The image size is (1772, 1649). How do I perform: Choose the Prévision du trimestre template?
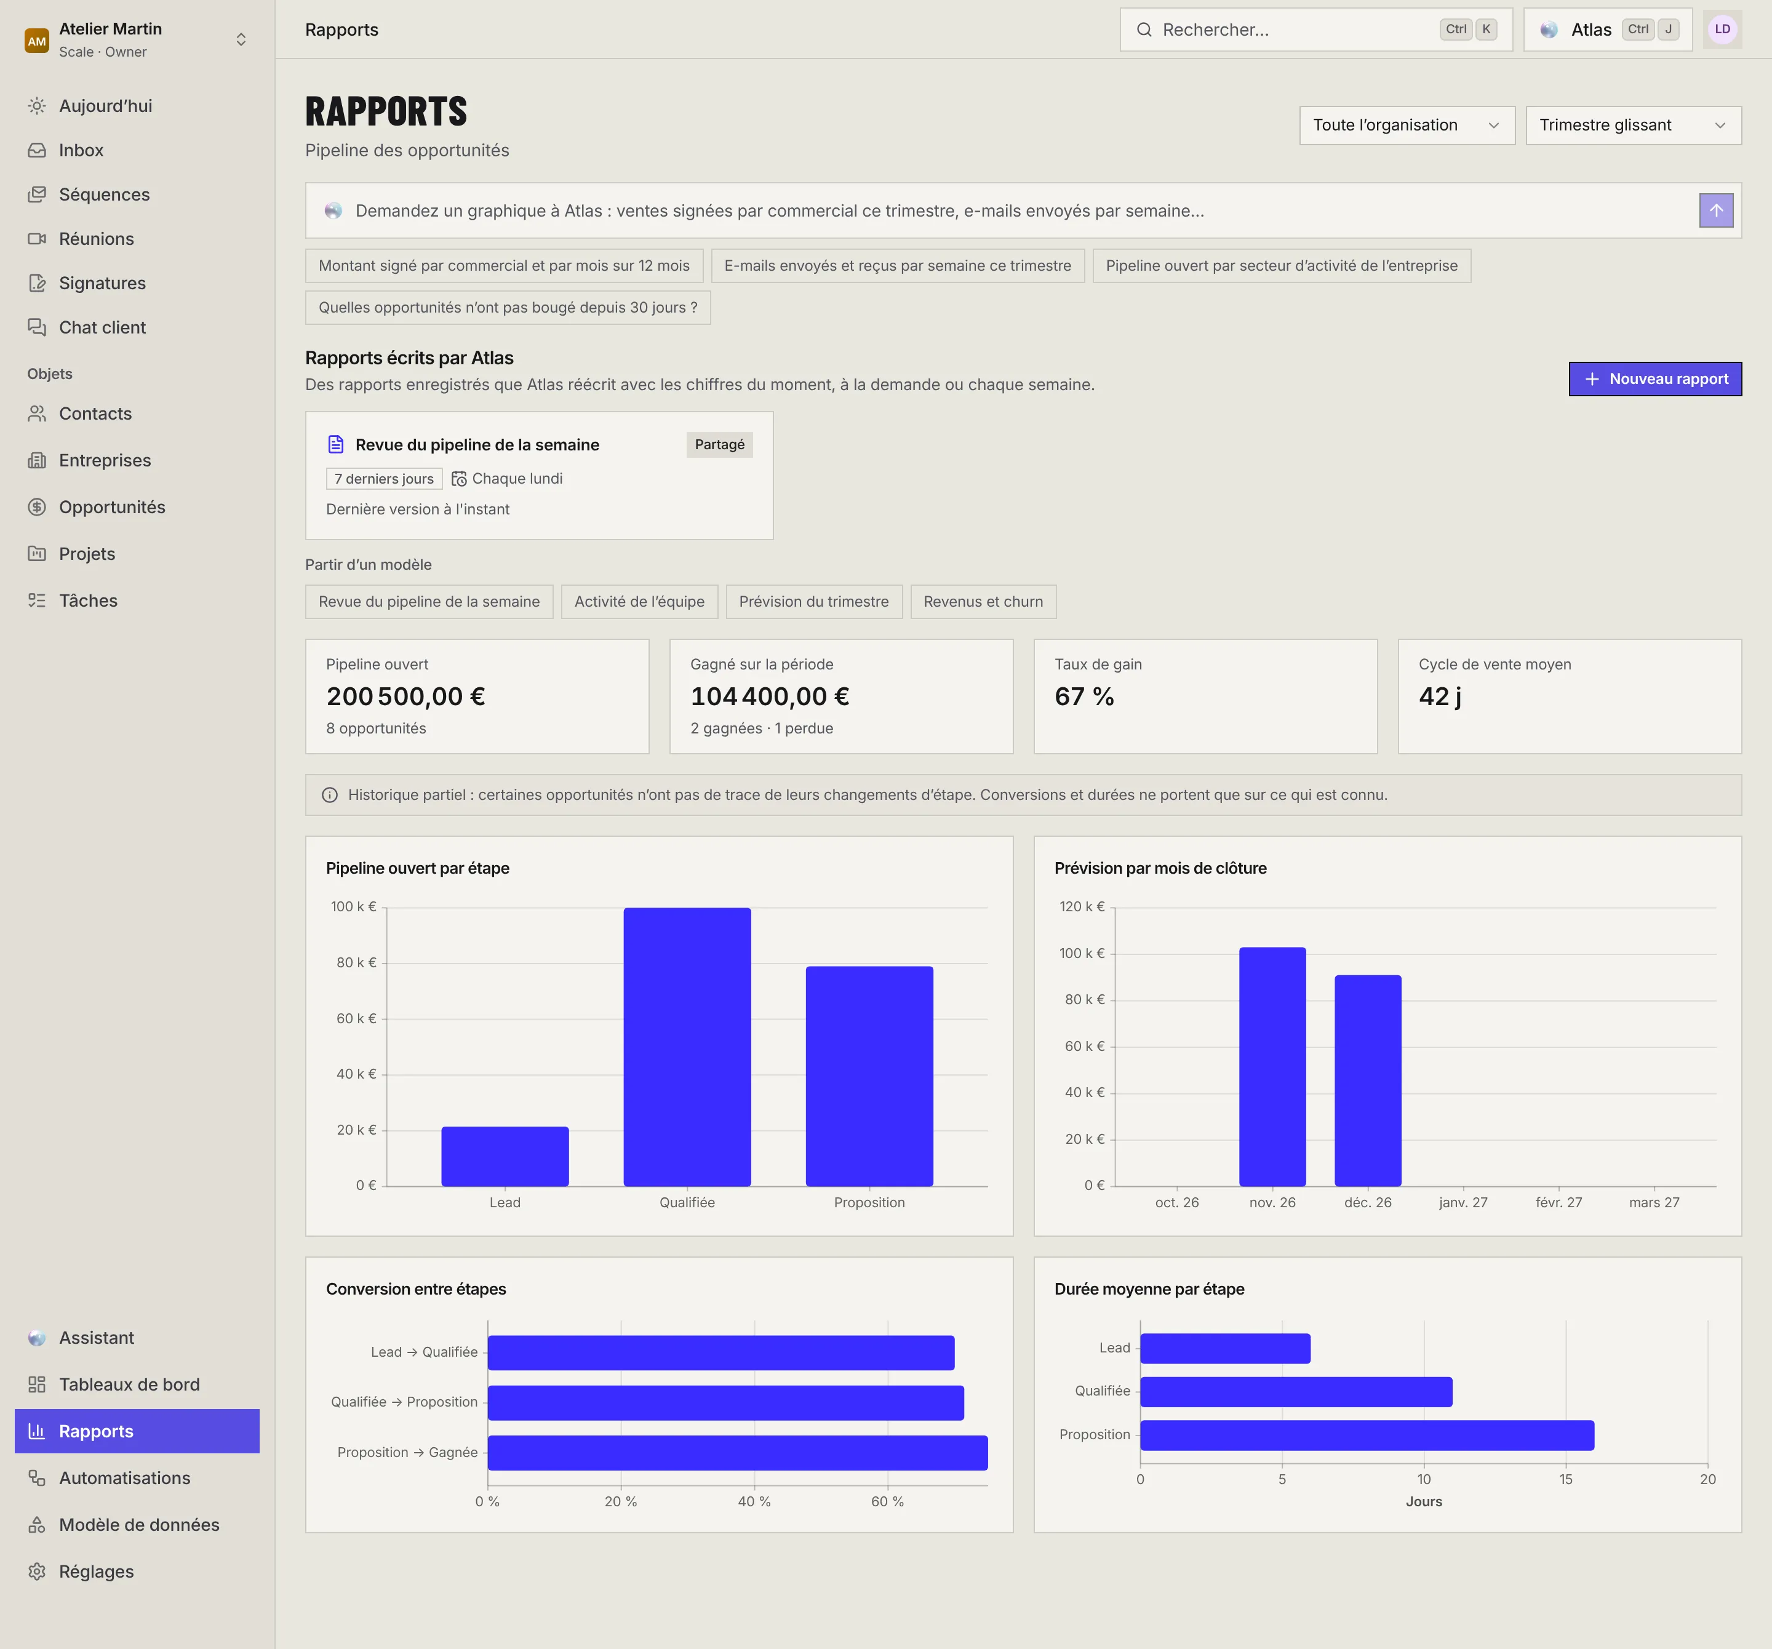(814, 602)
